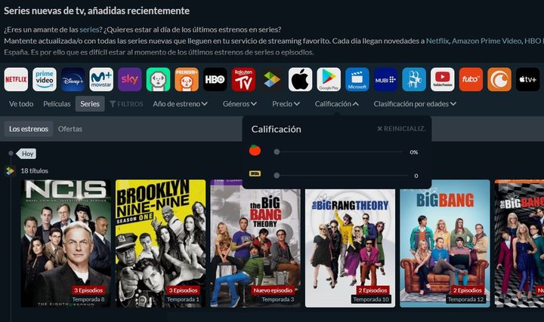Open the NCIS Temporada 8 poster
The height and width of the screenshot is (322, 544).
(x=66, y=244)
